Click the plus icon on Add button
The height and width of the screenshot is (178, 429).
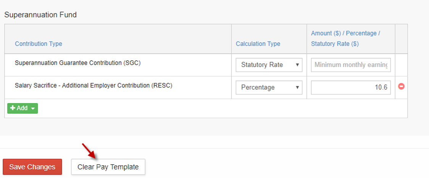[x=13, y=108]
